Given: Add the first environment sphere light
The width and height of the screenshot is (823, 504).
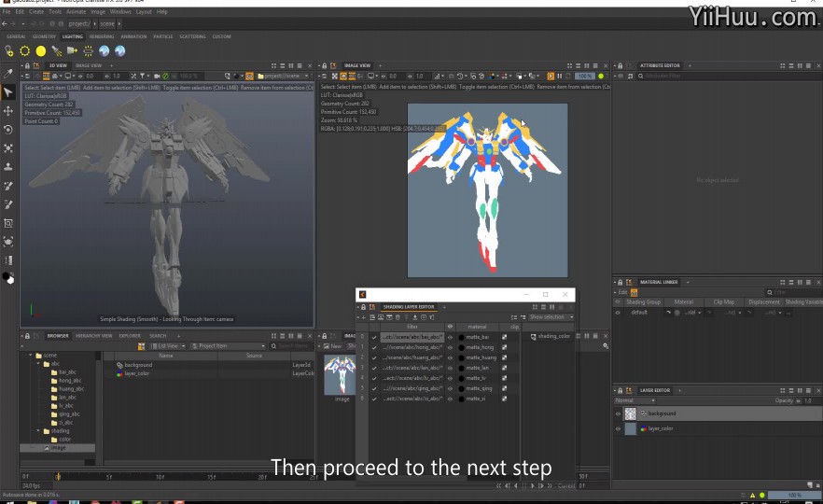Looking at the screenshot, I should pos(104,51).
